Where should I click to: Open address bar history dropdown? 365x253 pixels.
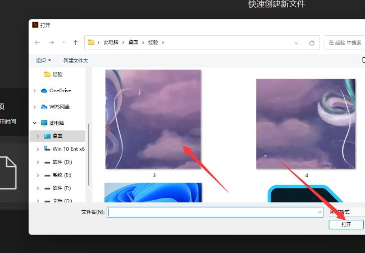click(296, 43)
